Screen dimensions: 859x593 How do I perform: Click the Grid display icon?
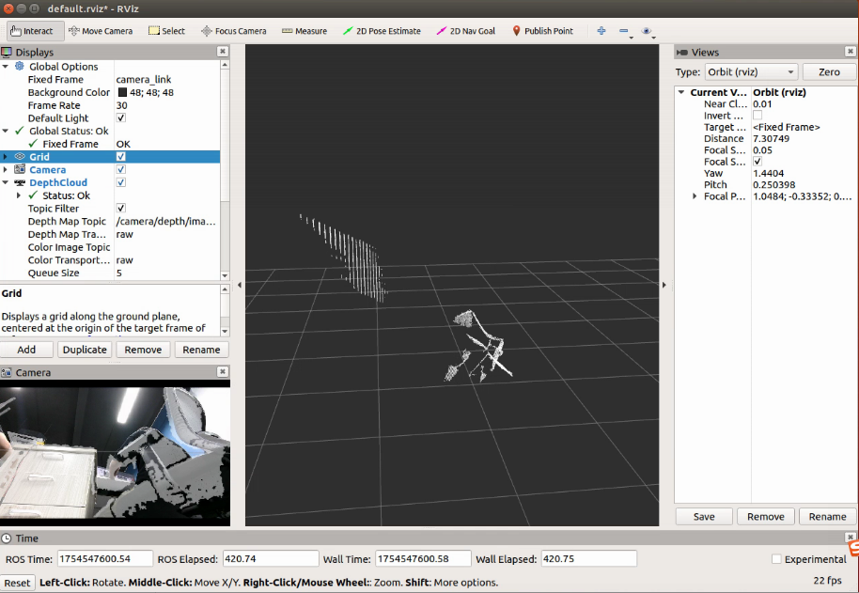(20, 157)
